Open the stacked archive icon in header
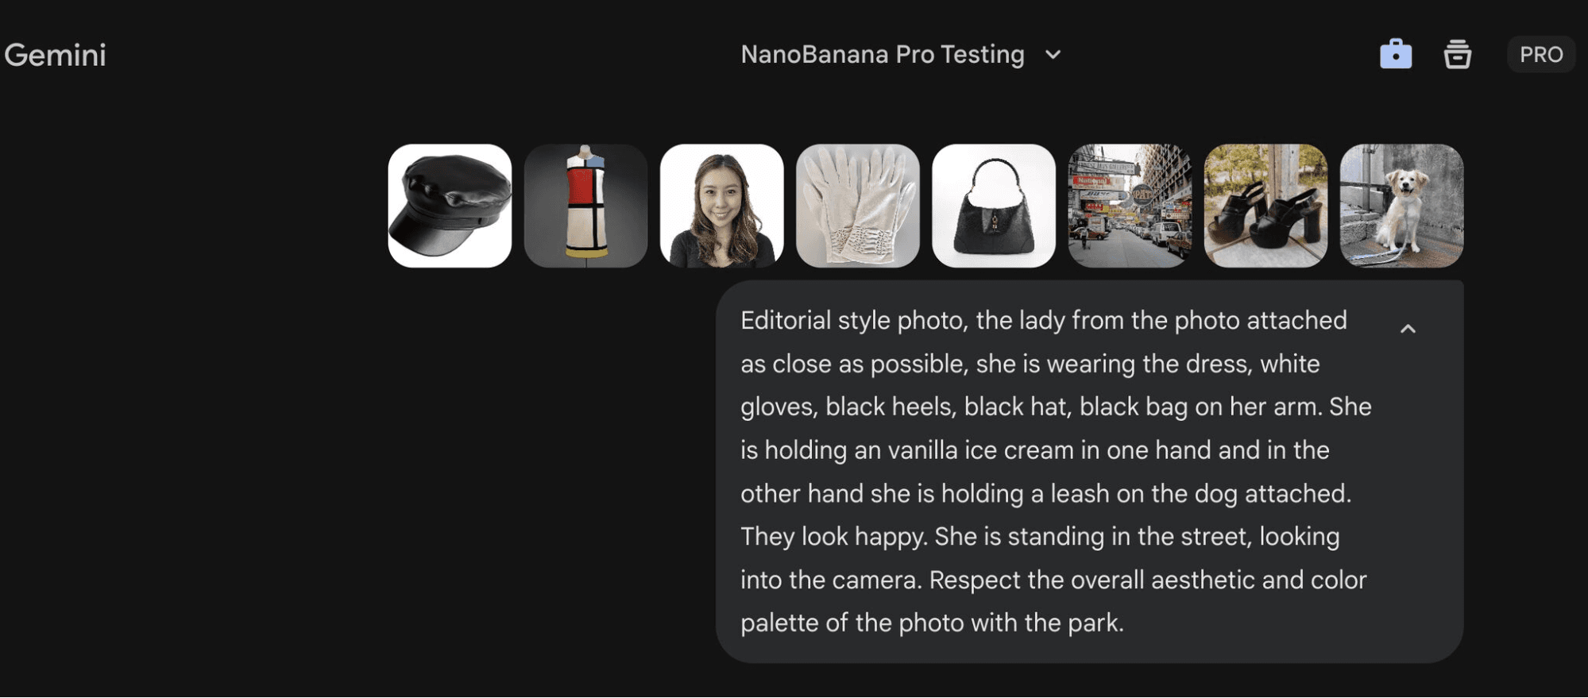Screen dimensions: 1588x698 point(1457,54)
